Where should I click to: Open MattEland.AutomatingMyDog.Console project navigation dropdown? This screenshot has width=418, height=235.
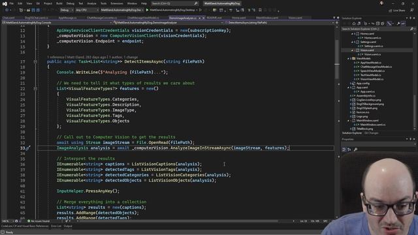[57, 23]
